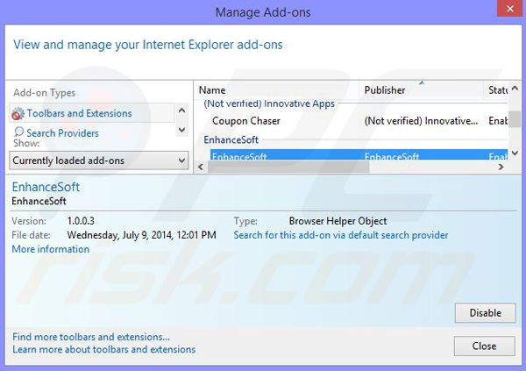Click the version value 1.0.0.3
Image resolution: width=526 pixels, height=371 pixels.
[x=81, y=221]
